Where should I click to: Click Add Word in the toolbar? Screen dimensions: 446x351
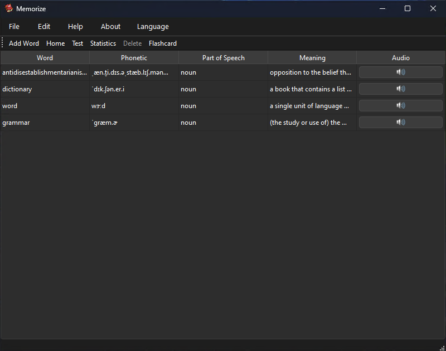click(24, 43)
